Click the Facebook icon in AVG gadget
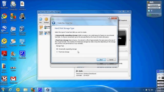Screen dimensions: 164x92 click(x=151, y=11)
